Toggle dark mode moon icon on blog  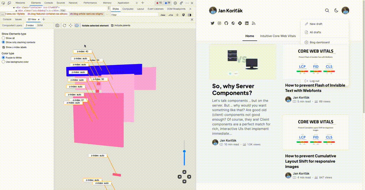coord(336,10)
